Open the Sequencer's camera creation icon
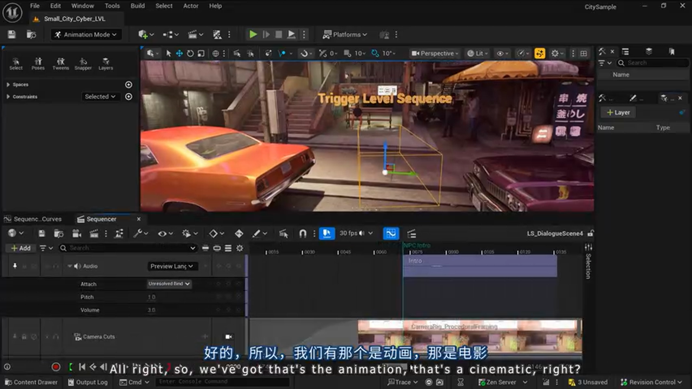The height and width of the screenshot is (389, 692). pyautogui.click(x=76, y=233)
